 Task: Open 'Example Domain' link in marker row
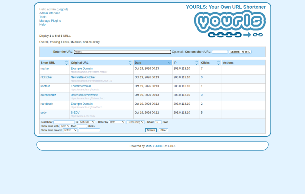coord(82,68)
